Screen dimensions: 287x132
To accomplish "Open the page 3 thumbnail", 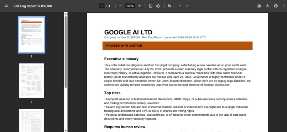I will click(x=31, y=120).
